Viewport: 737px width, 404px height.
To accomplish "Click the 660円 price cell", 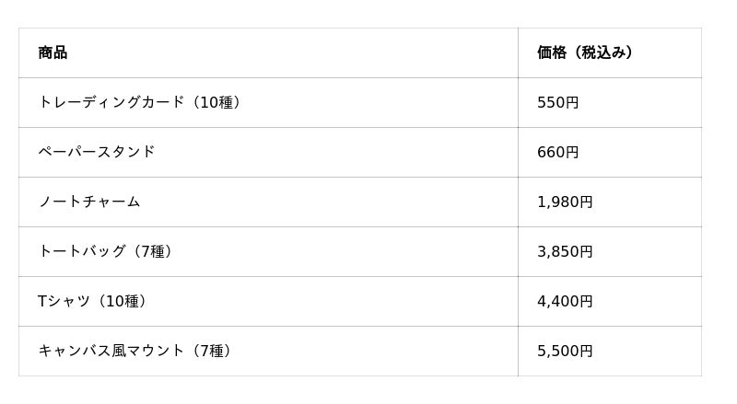I will tap(557, 152).
